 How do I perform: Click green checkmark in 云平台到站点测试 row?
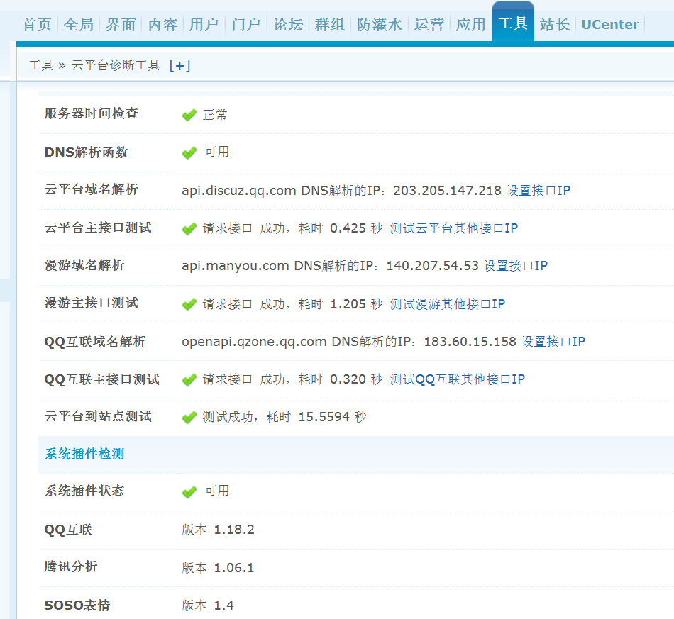click(x=189, y=417)
